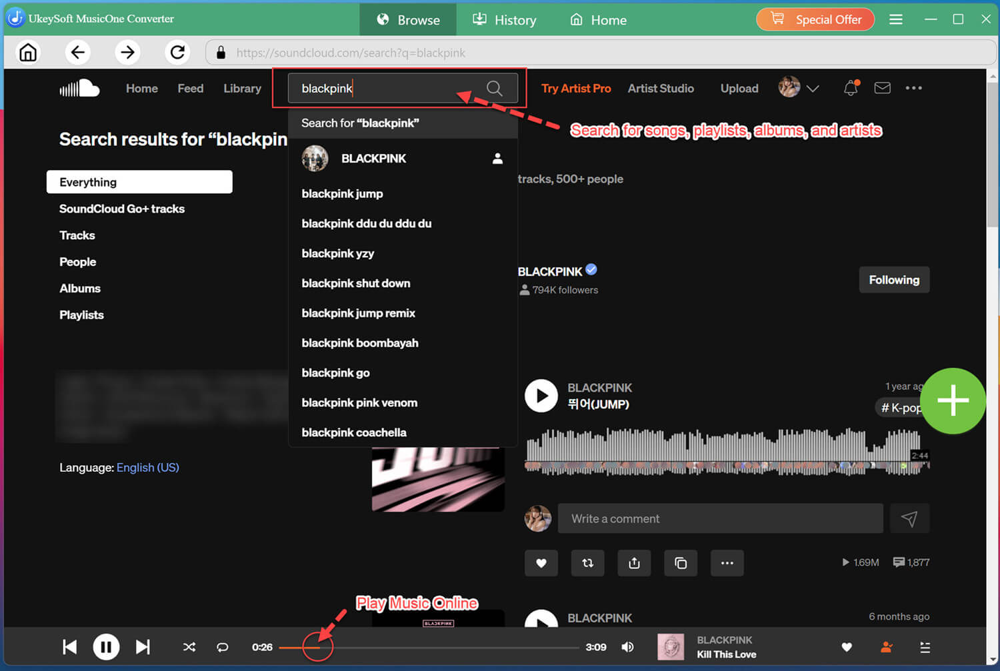Open the notifications bell

tap(851, 87)
